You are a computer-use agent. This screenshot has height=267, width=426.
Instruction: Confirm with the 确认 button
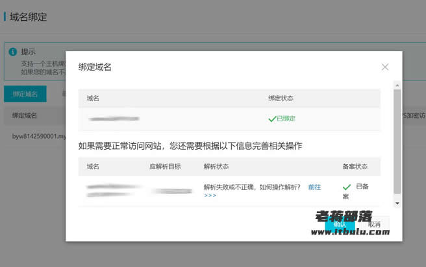click(x=340, y=224)
